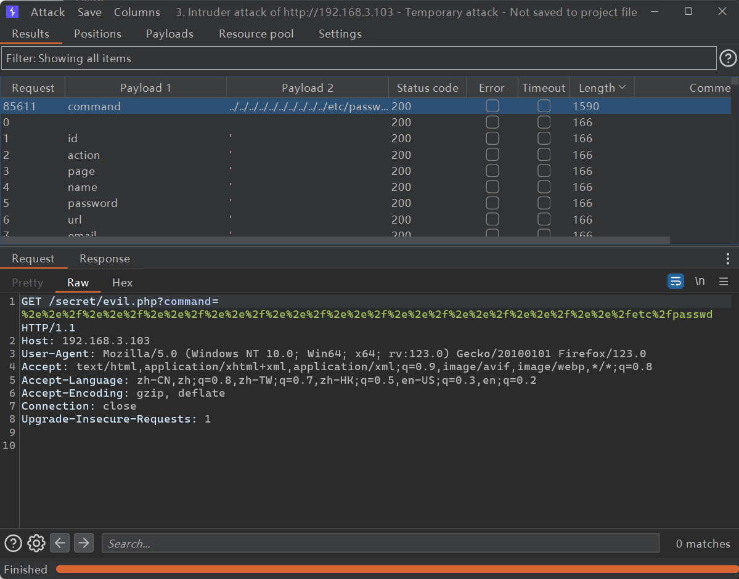Open the Attack menu
The height and width of the screenshot is (579, 739).
click(47, 12)
